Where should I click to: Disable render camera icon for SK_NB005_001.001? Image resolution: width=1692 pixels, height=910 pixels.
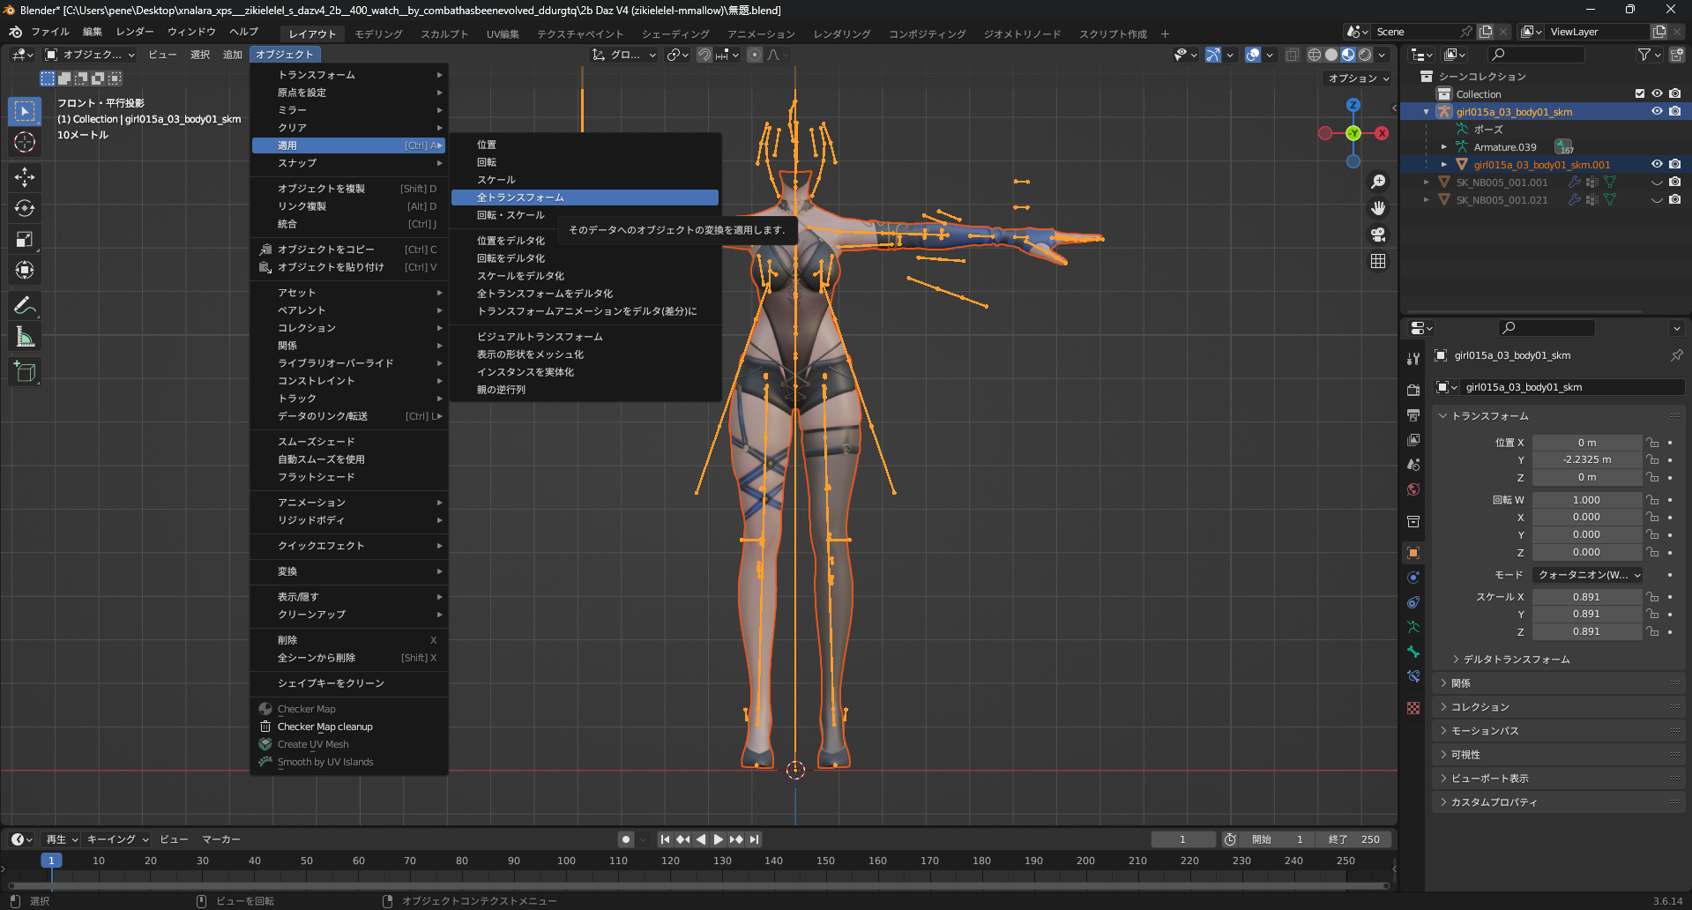1674,182
